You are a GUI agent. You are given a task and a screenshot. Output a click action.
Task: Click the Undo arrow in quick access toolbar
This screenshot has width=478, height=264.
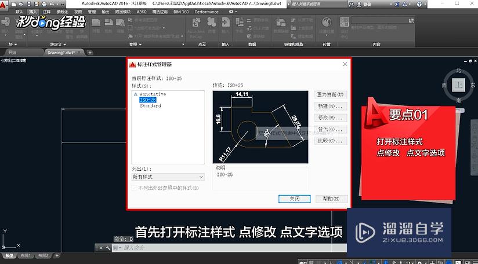point(51,4)
